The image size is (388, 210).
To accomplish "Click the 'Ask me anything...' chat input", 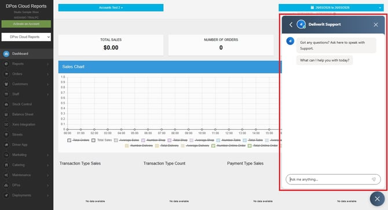I will 333,179.
